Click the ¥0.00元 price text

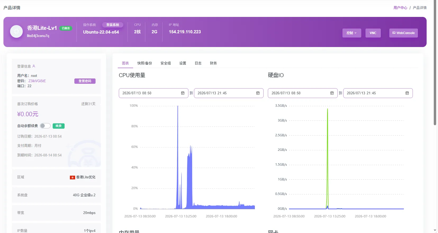[28, 114]
